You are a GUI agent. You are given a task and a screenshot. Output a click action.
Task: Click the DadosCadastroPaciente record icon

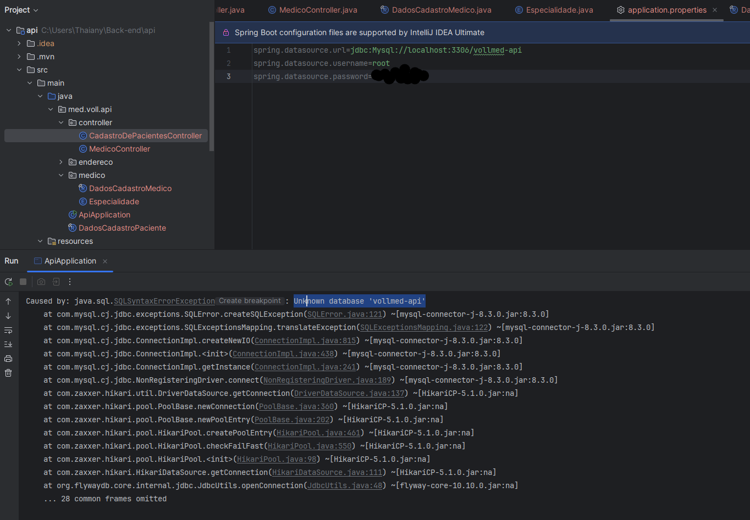coord(72,228)
